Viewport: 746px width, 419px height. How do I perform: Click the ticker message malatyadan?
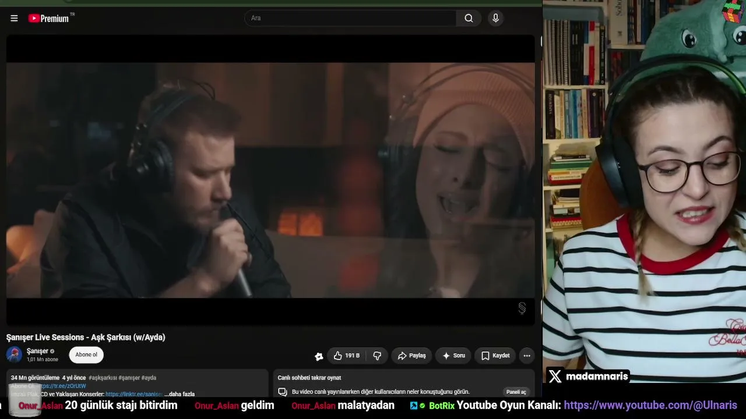366,405
